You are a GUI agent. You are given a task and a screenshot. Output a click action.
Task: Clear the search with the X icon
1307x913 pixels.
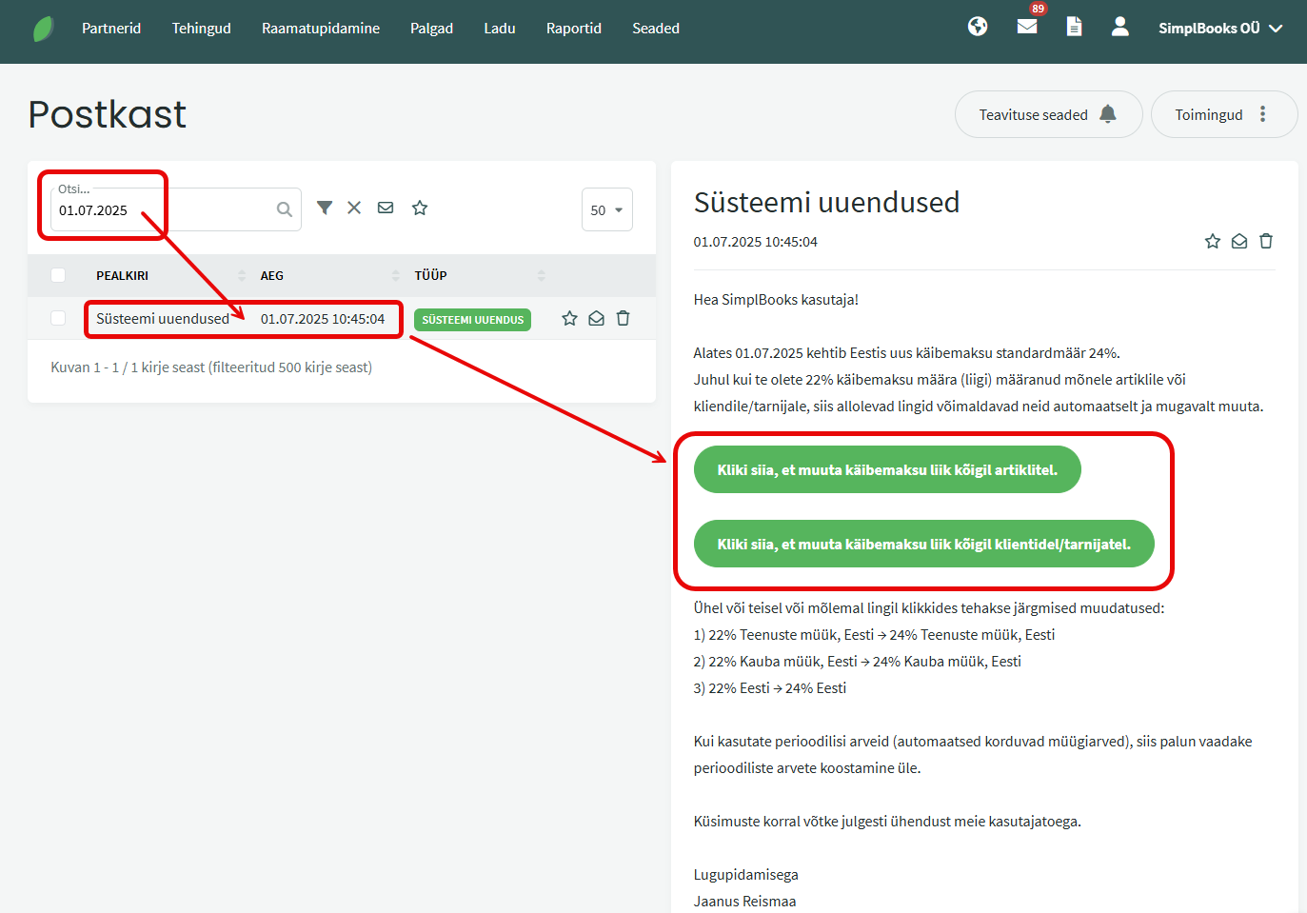click(354, 208)
